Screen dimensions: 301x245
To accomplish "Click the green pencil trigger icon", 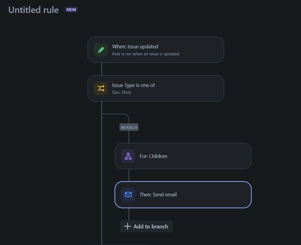I will (x=101, y=50).
